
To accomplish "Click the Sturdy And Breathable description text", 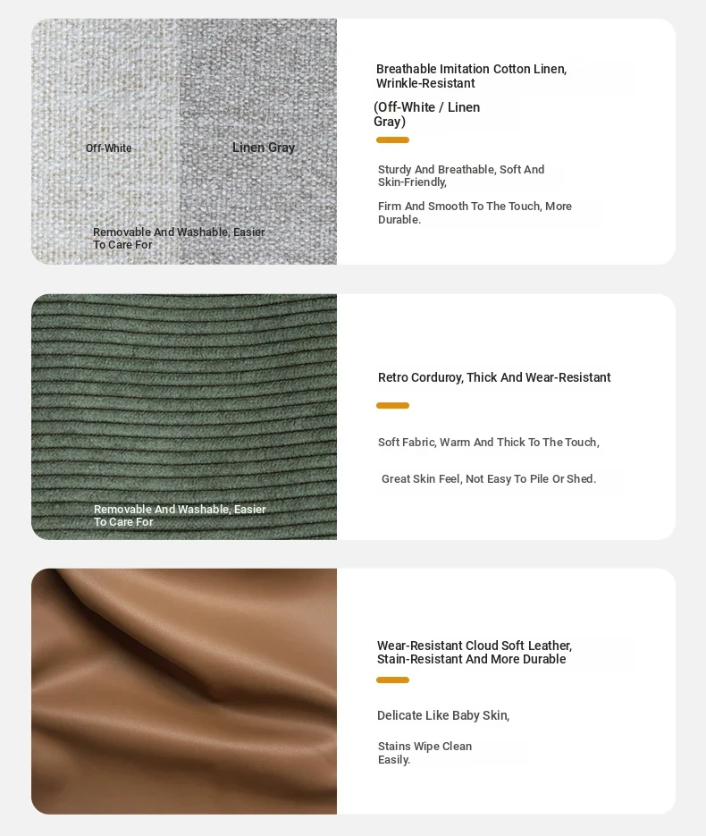I will tap(461, 176).
